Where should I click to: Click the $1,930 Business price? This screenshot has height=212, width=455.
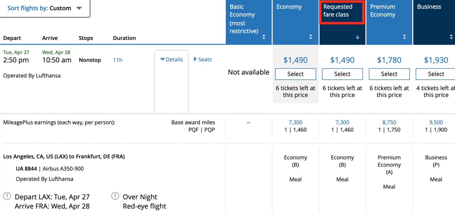pos(435,60)
